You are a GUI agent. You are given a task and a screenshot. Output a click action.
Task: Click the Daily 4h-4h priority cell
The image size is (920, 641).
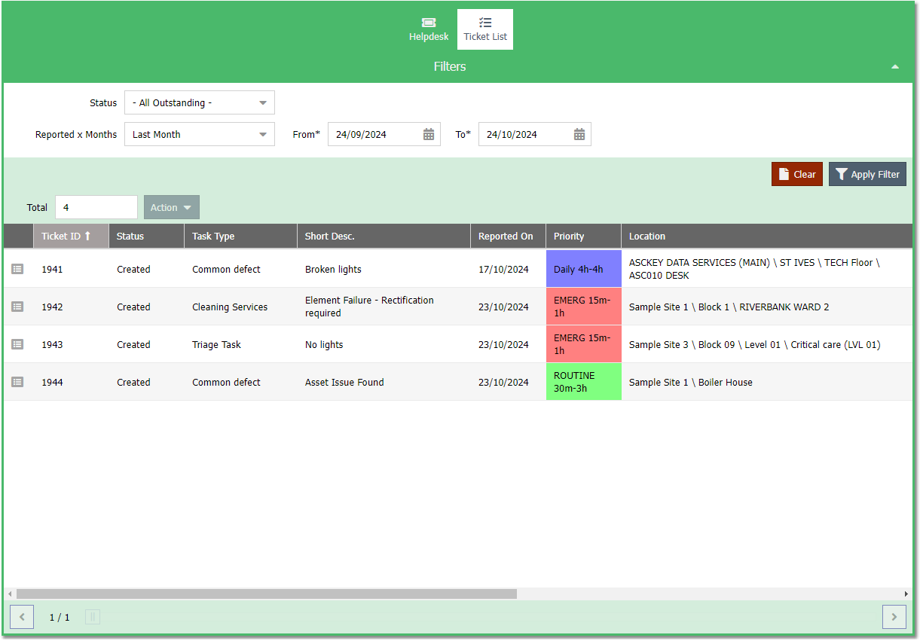point(584,269)
